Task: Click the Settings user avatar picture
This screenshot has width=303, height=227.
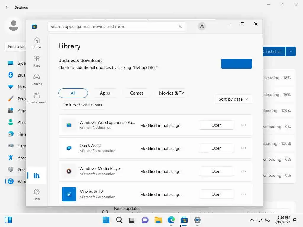Action: [14, 26]
